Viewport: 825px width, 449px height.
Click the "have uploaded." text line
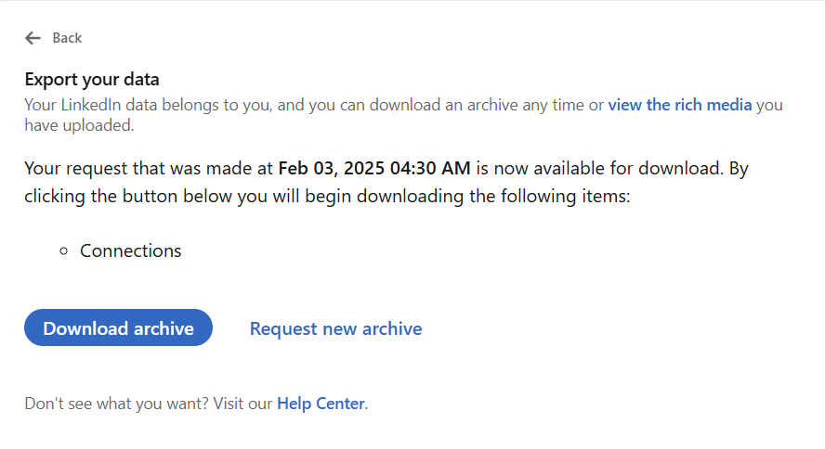click(79, 125)
